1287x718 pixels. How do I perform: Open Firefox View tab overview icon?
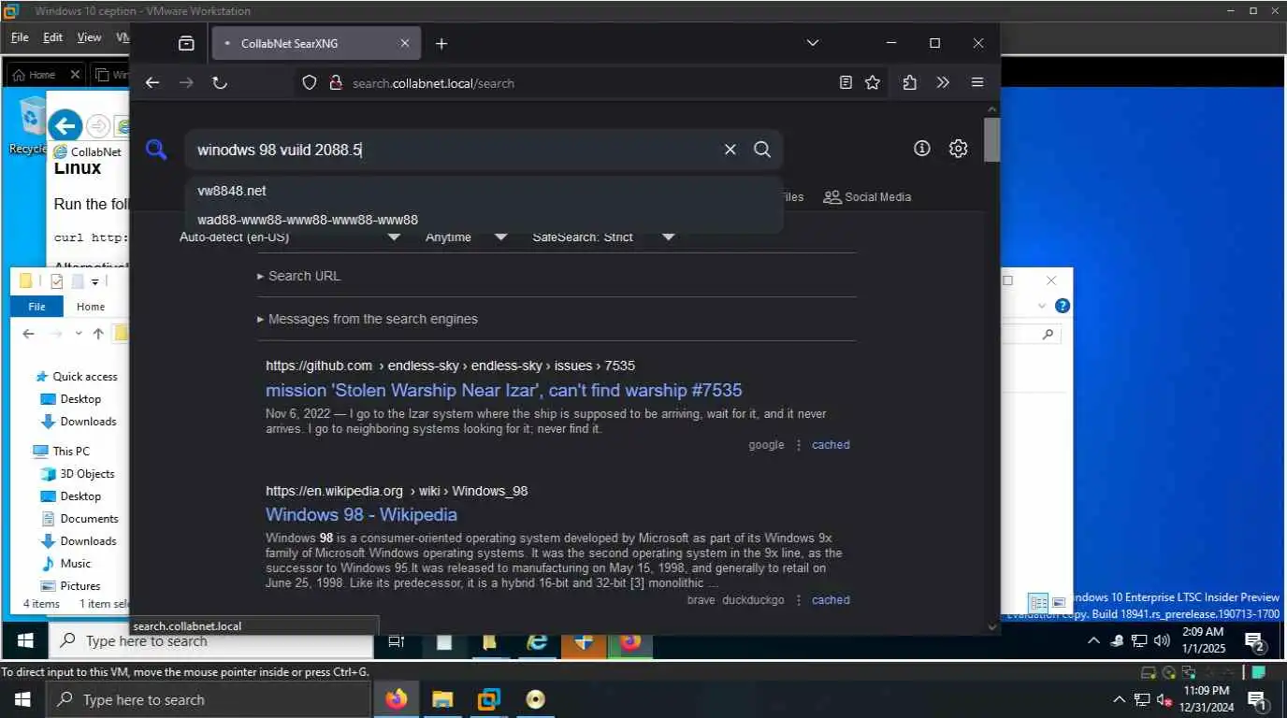186,43
